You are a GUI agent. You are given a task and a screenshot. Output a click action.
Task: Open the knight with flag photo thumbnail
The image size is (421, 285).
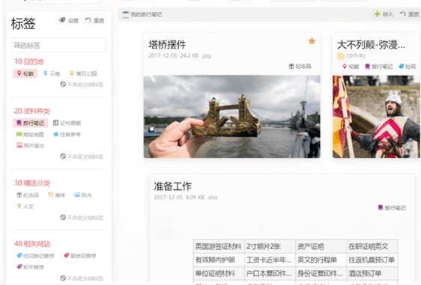point(377,117)
